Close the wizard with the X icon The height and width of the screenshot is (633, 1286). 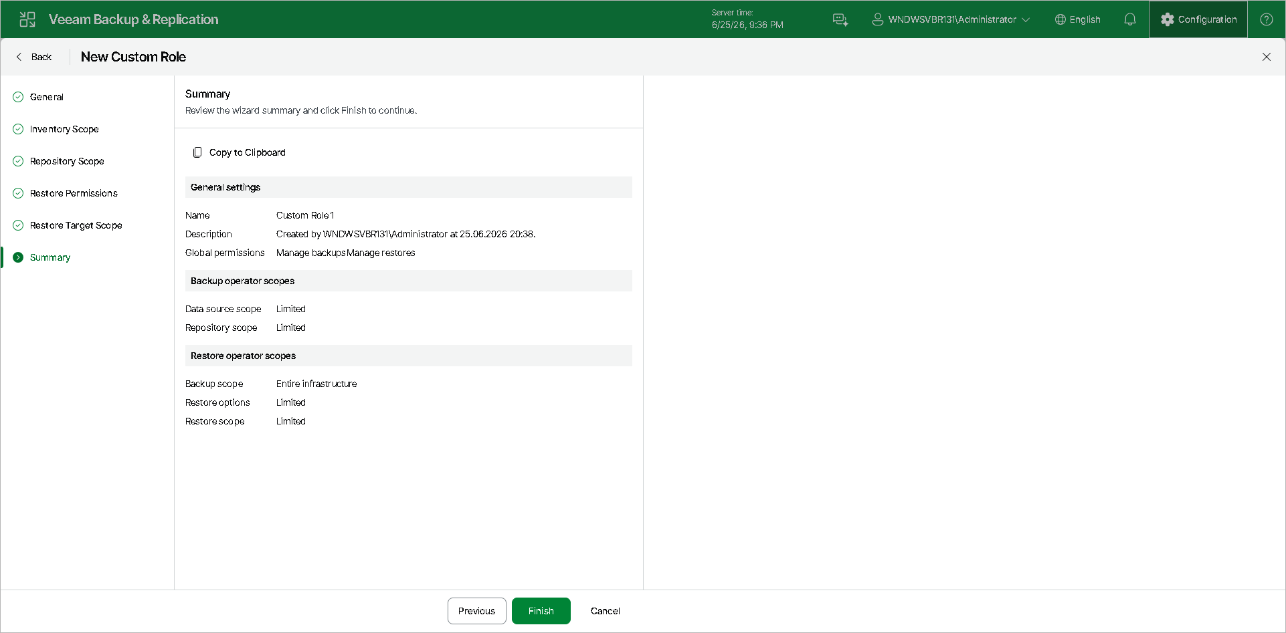click(1267, 57)
